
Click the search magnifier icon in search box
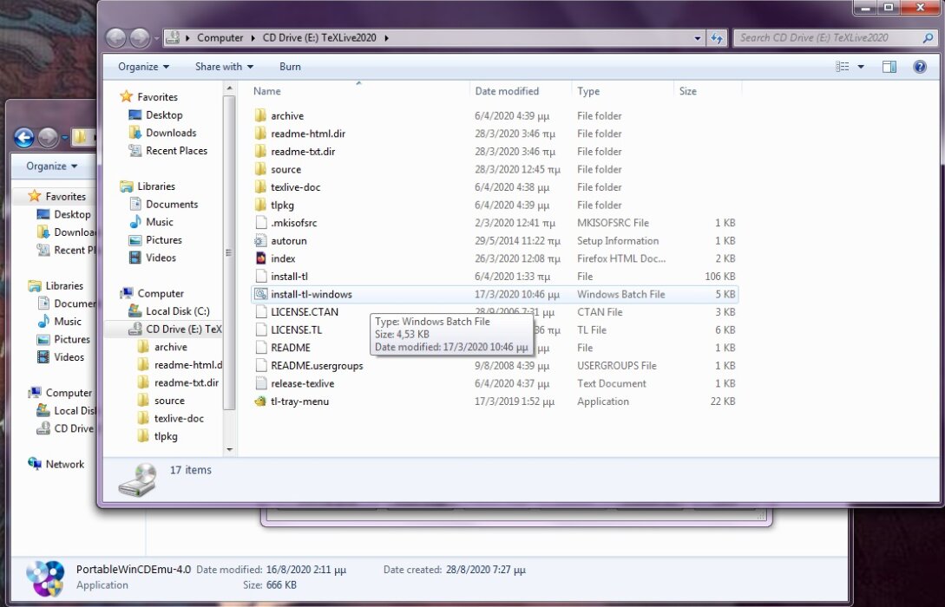tap(928, 37)
